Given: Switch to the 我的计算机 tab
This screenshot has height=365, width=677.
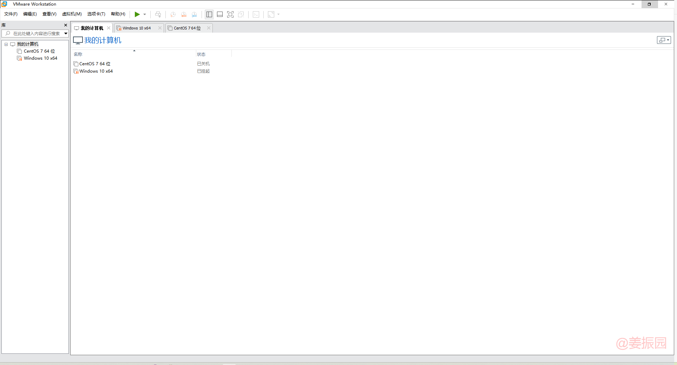Looking at the screenshot, I should click(92, 28).
